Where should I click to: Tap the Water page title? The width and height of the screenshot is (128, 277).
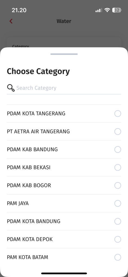[x=64, y=21]
